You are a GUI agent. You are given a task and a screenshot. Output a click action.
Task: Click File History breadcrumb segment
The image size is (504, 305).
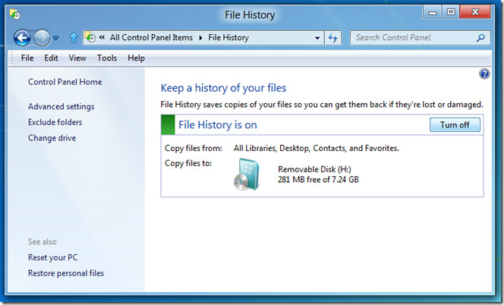[228, 38]
